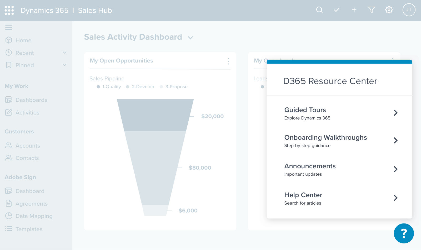This screenshot has height=250, width=421.
Task: Click the middle funnel segment for $80,000
Action: (x=155, y=168)
